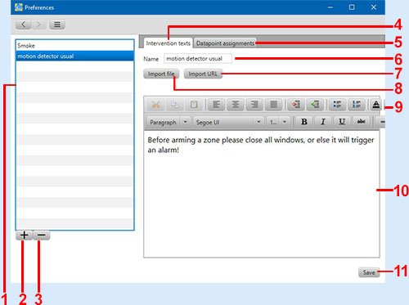409x305 pixels.
Task: Switch to Datapoint assignments tab
Action: coord(225,43)
